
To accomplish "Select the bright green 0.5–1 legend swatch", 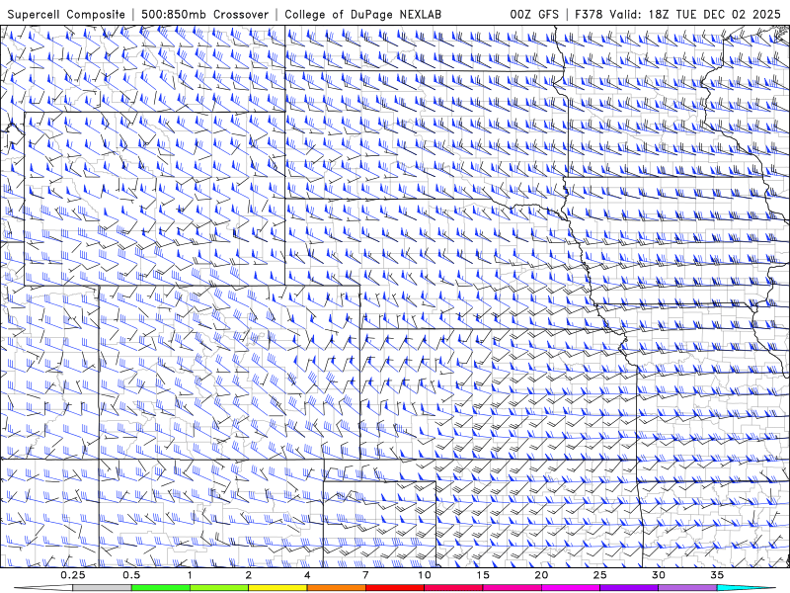I will pyautogui.click(x=161, y=588).
